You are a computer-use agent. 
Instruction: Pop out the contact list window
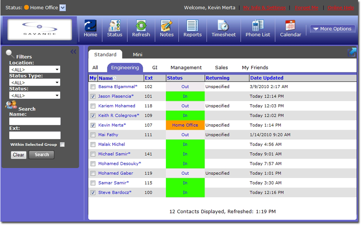(352, 52)
